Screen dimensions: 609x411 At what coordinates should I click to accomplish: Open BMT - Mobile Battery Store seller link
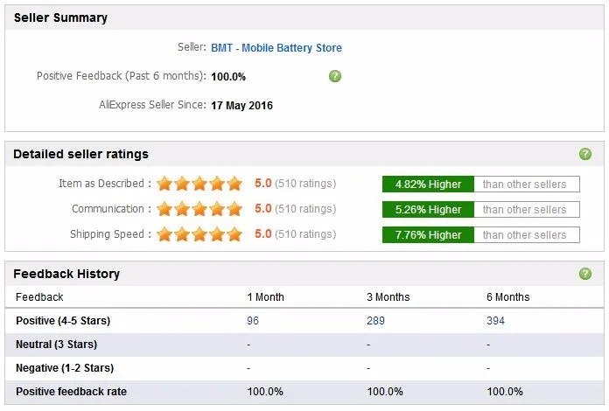pyautogui.click(x=276, y=48)
